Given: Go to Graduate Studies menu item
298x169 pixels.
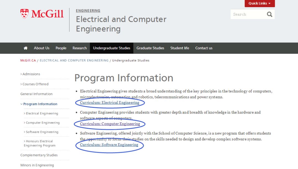Looking at the screenshot, I should click(150, 48).
